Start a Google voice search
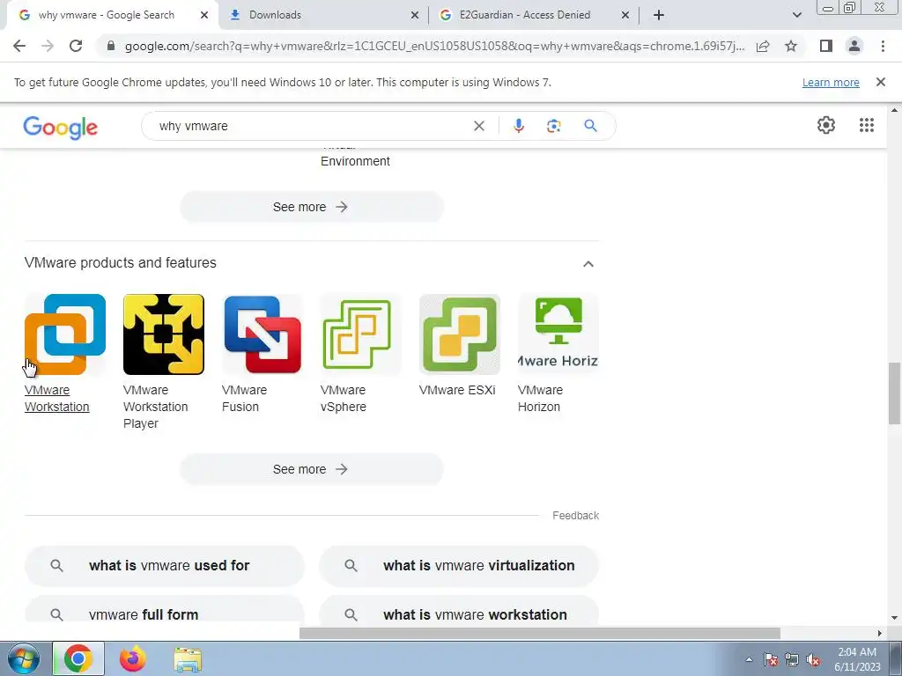The height and width of the screenshot is (676, 902). (x=518, y=126)
